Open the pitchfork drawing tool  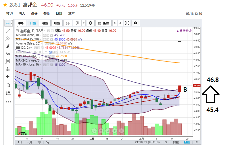(x=8, y=38)
